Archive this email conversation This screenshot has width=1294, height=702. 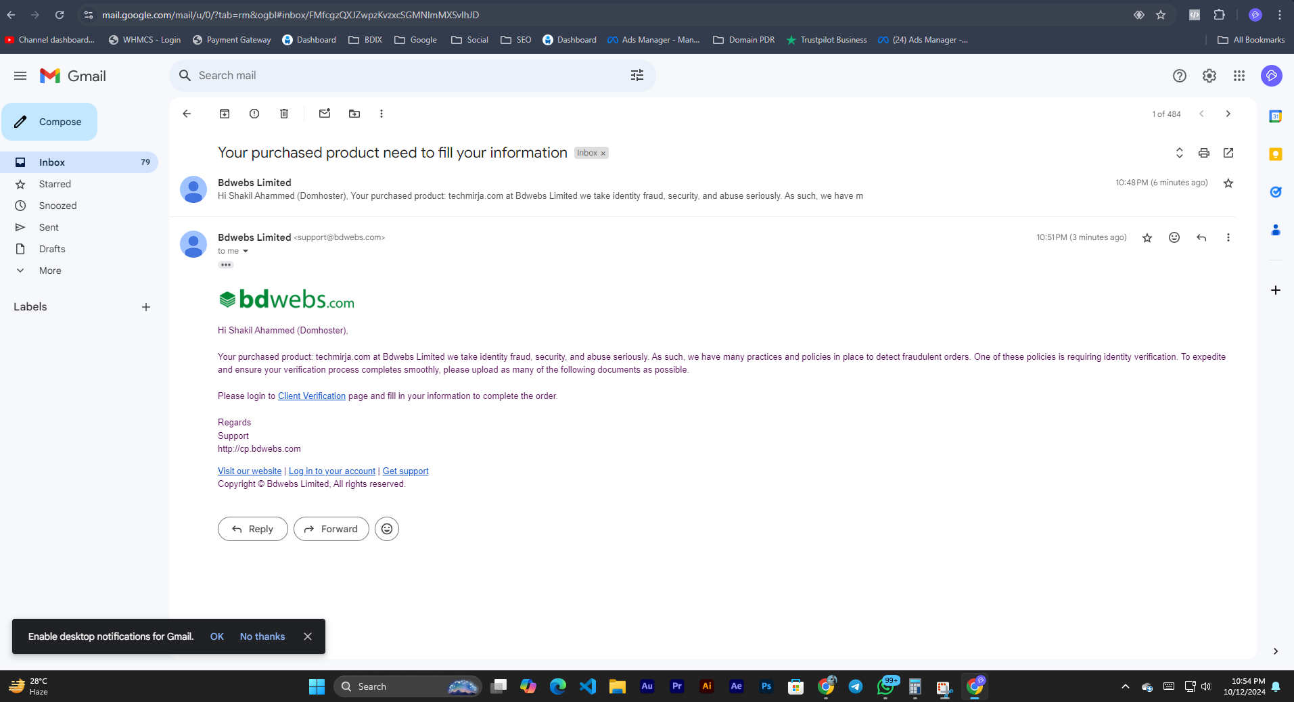click(225, 114)
